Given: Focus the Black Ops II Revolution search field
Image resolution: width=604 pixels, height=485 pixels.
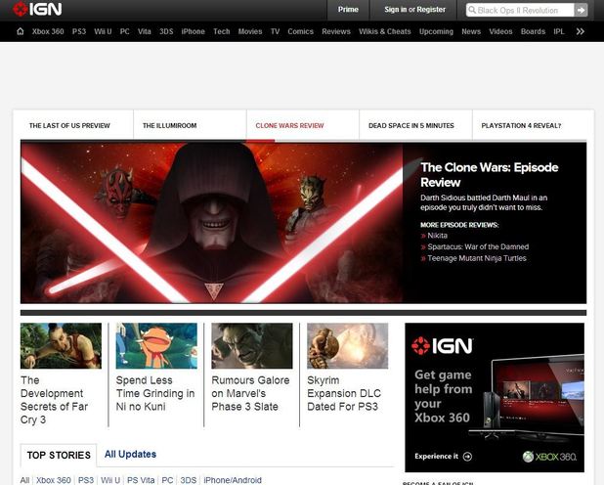Looking at the screenshot, I should [520, 11].
